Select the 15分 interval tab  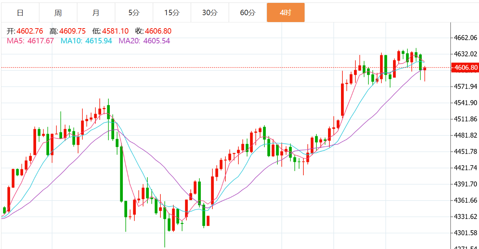(x=172, y=13)
